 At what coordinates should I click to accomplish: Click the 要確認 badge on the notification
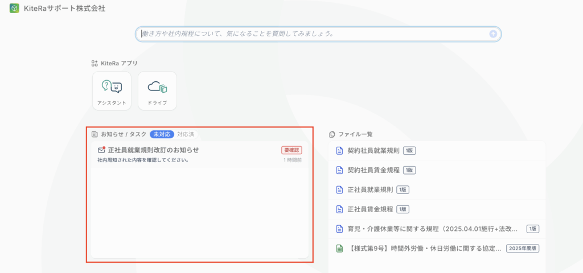pos(291,150)
